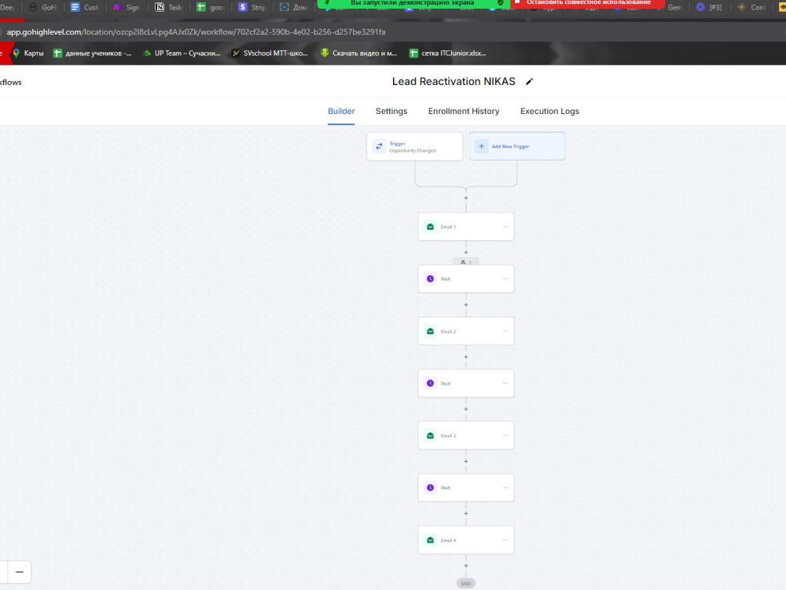Switch to the goo browser tab
Screen dimensions: 786x590
tap(210, 8)
